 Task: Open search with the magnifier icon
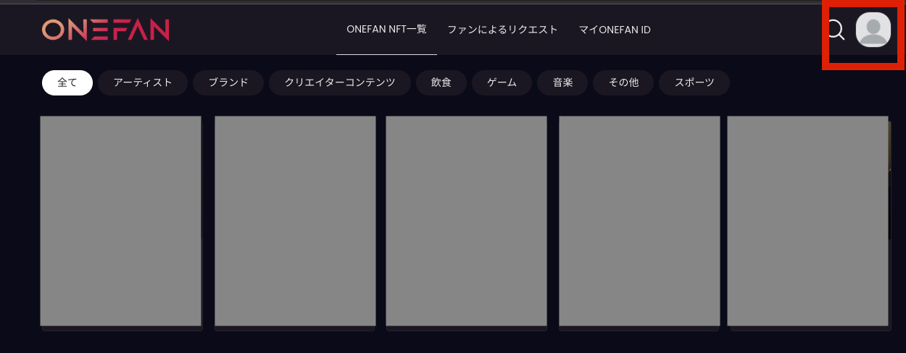[x=836, y=30]
